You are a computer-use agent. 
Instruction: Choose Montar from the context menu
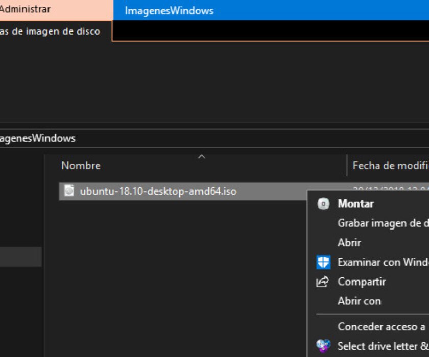[355, 204]
